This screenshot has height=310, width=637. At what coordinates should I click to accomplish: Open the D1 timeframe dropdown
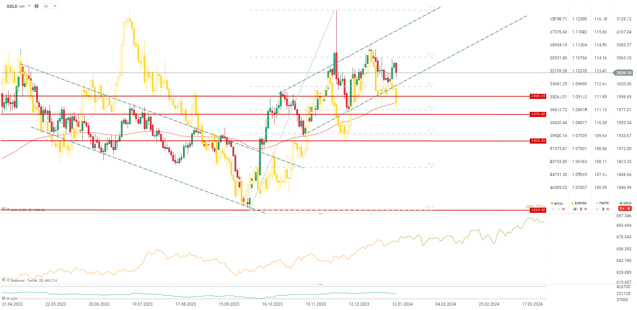50,6
